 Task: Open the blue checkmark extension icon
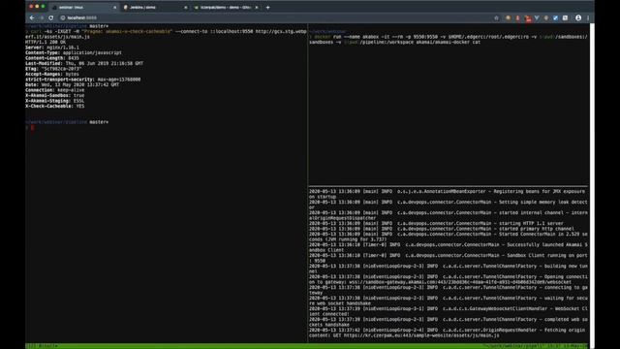(555, 17)
